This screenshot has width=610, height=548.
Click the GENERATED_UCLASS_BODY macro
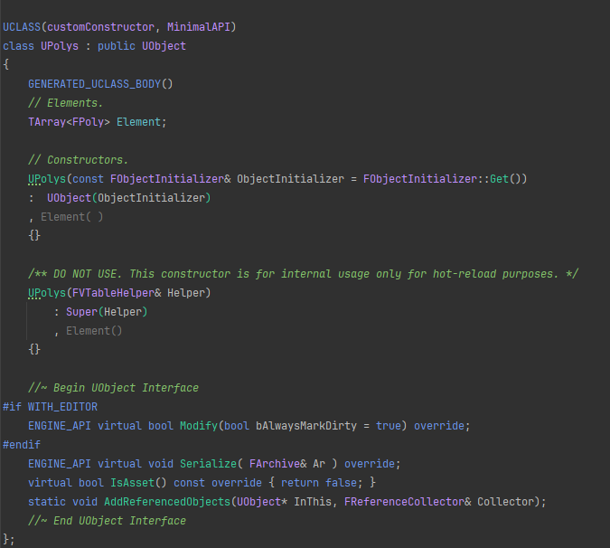[95, 84]
